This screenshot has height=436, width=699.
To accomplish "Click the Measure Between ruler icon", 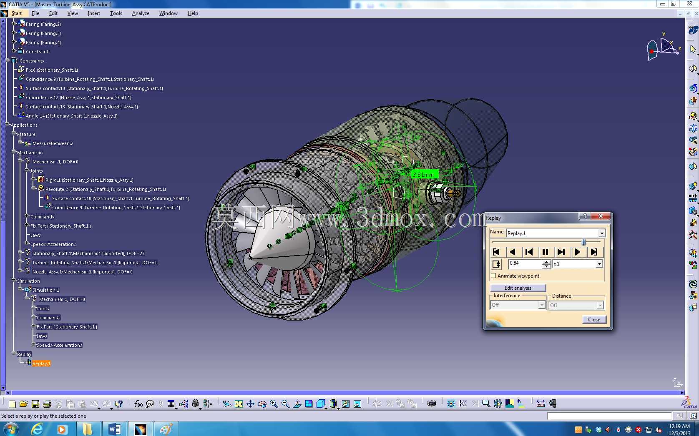I will [541, 403].
